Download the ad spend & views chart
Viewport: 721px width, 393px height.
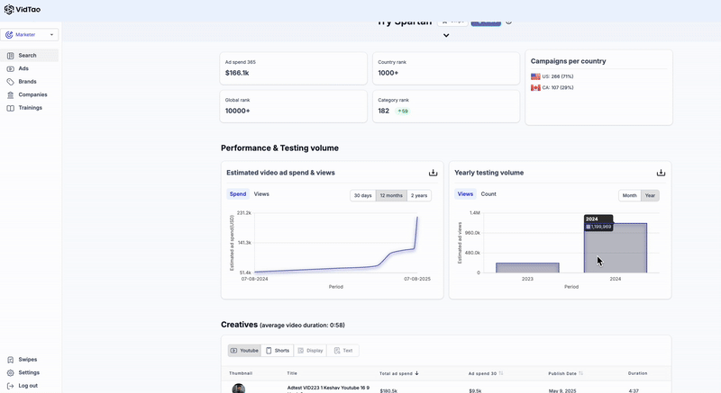(x=433, y=173)
